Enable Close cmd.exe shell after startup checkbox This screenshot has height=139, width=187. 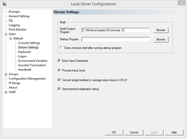tap(61, 48)
